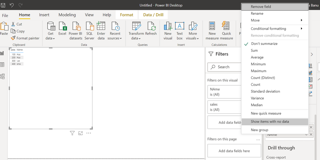This screenshot has height=160, width=320.
Task: Click the sales column header in table
Action: [x=13, y=50]
